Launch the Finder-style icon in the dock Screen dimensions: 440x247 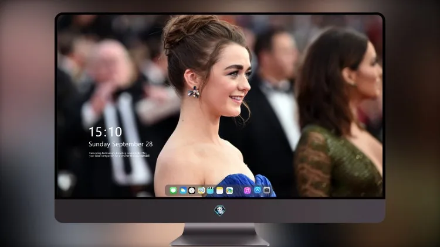click(201, 190)
